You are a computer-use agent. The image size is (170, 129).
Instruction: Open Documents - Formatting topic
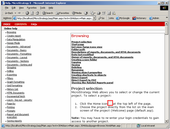point(19,54)
